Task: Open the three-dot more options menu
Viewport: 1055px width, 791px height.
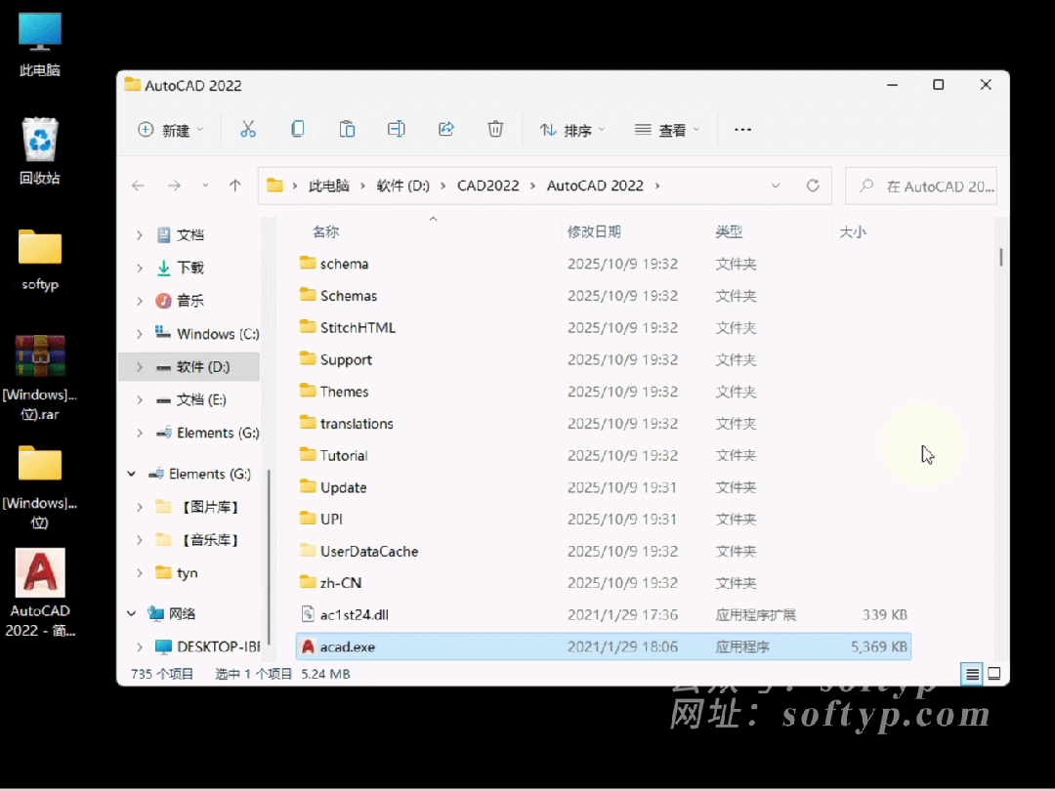Action: click(x=742, y=130)
